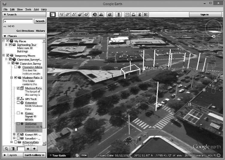Open the Tools menu

[28, 10]
